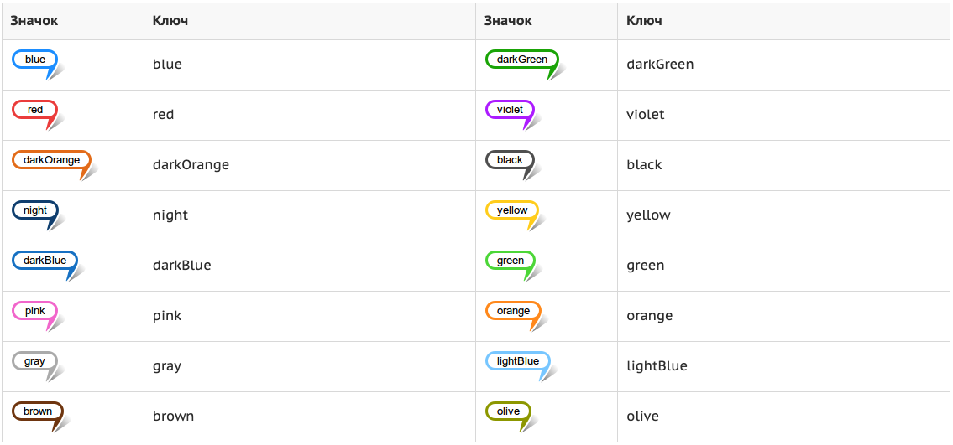Choose the brown placemark icon

coord(40,417)
